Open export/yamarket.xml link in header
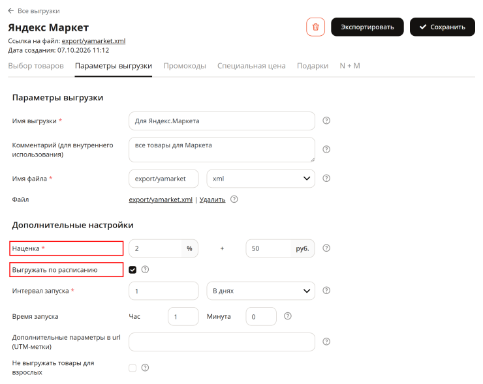This screenshot has height=384, width=483. (x=93, y=41)
